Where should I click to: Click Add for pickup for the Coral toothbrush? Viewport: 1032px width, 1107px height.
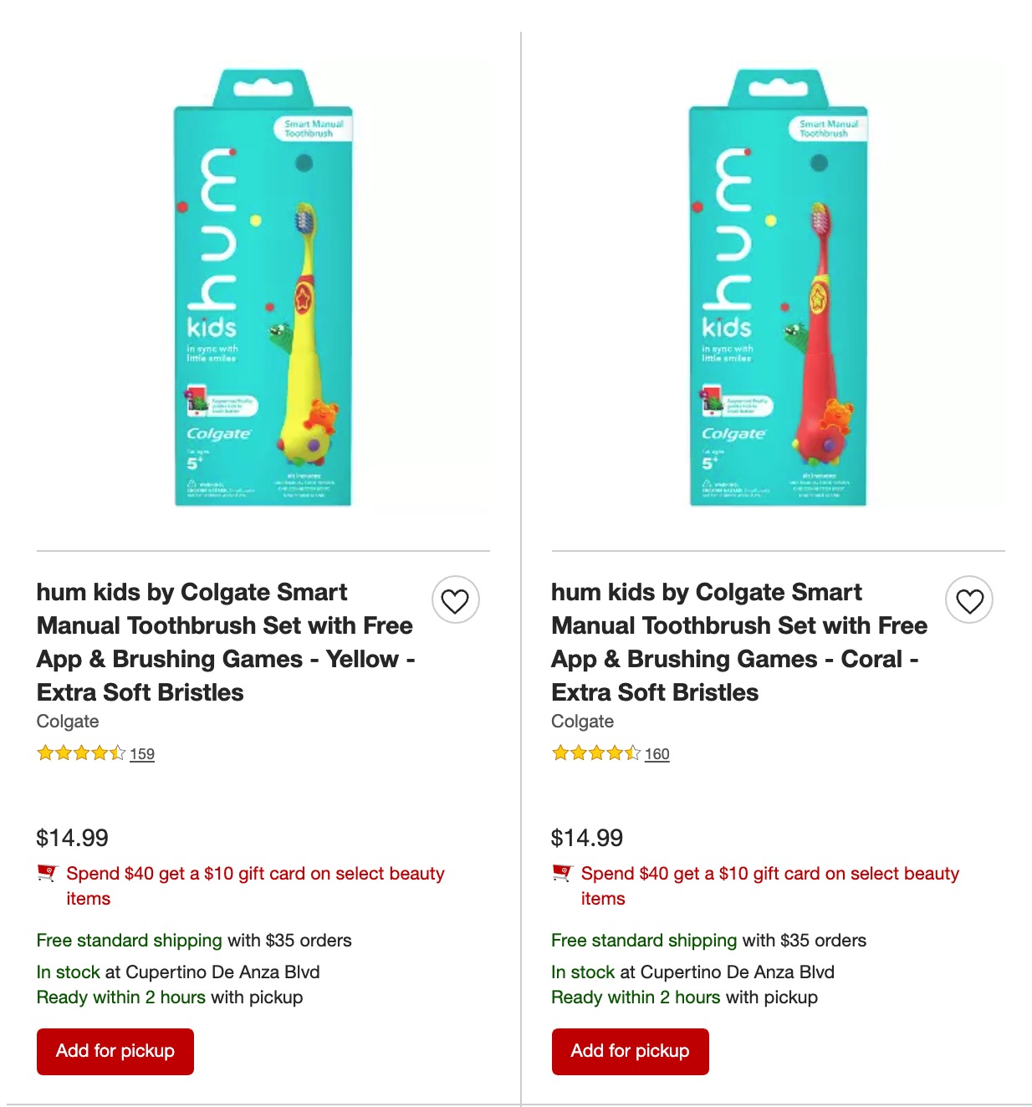(x=630, y=1052)
